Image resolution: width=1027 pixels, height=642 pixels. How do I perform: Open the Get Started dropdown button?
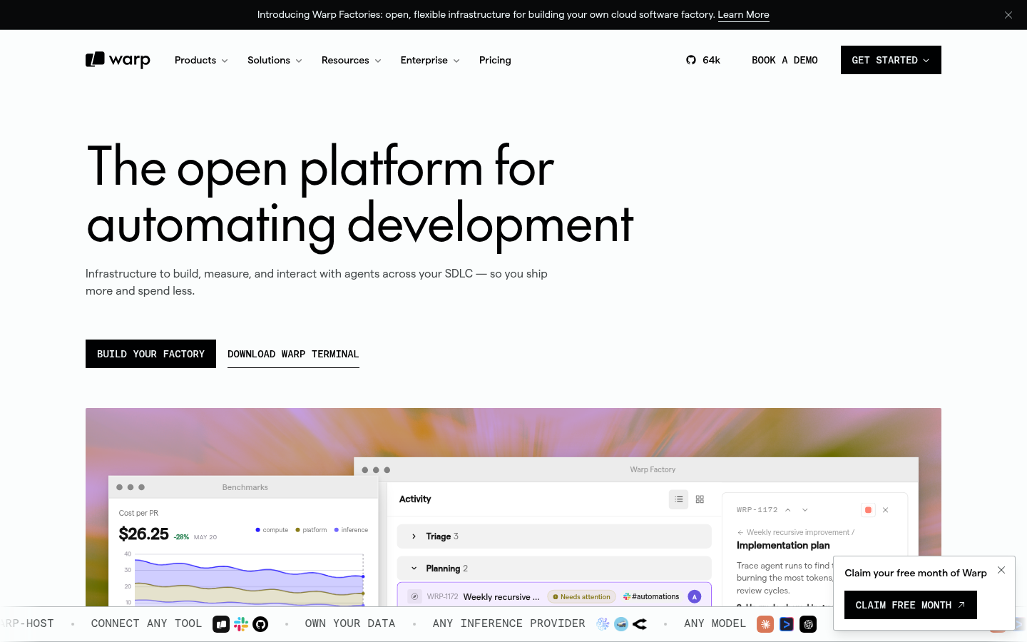pos(891,60)
